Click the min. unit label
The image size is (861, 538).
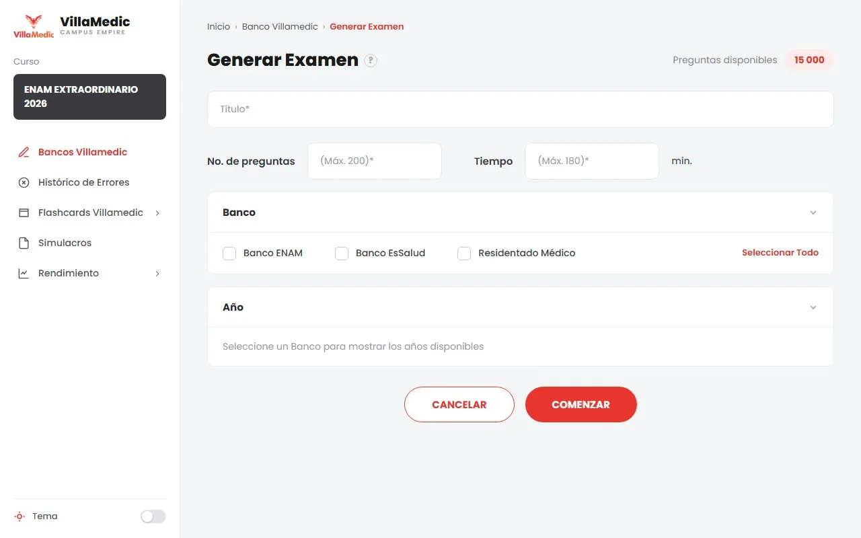click(681, 161)
